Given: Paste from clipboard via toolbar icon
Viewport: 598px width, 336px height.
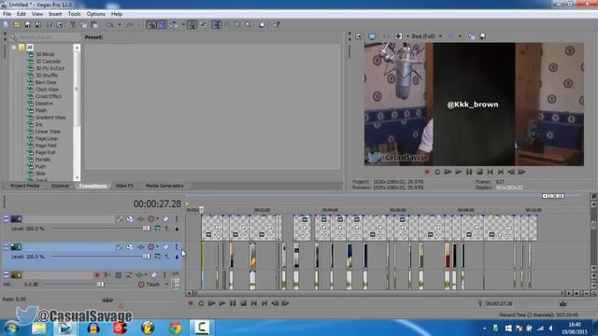Looking at the screenshot, I should [94, 25].
